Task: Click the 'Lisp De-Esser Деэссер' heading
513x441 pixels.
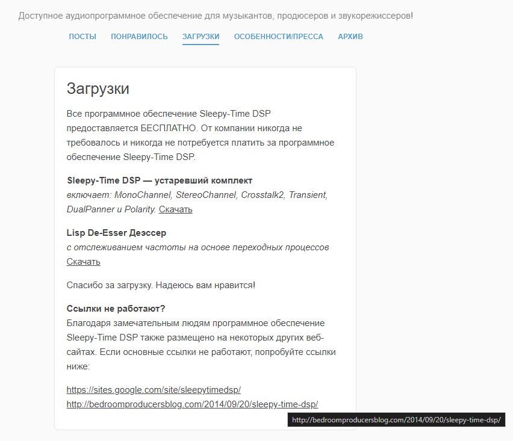Action: 116,233
